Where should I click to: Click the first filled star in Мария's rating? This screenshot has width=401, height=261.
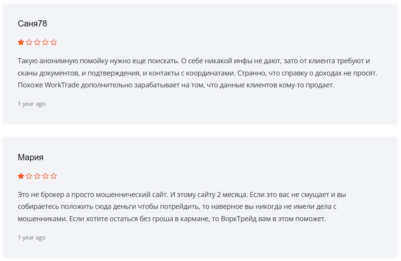click(x=21, y=176)
